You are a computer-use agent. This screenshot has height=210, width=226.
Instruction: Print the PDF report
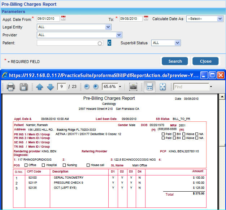[11, 87]
